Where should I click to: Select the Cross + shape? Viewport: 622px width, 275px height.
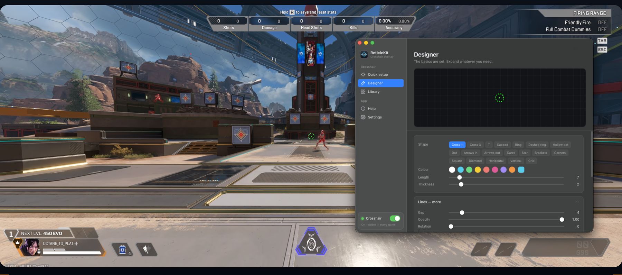(x=457, y=145)
